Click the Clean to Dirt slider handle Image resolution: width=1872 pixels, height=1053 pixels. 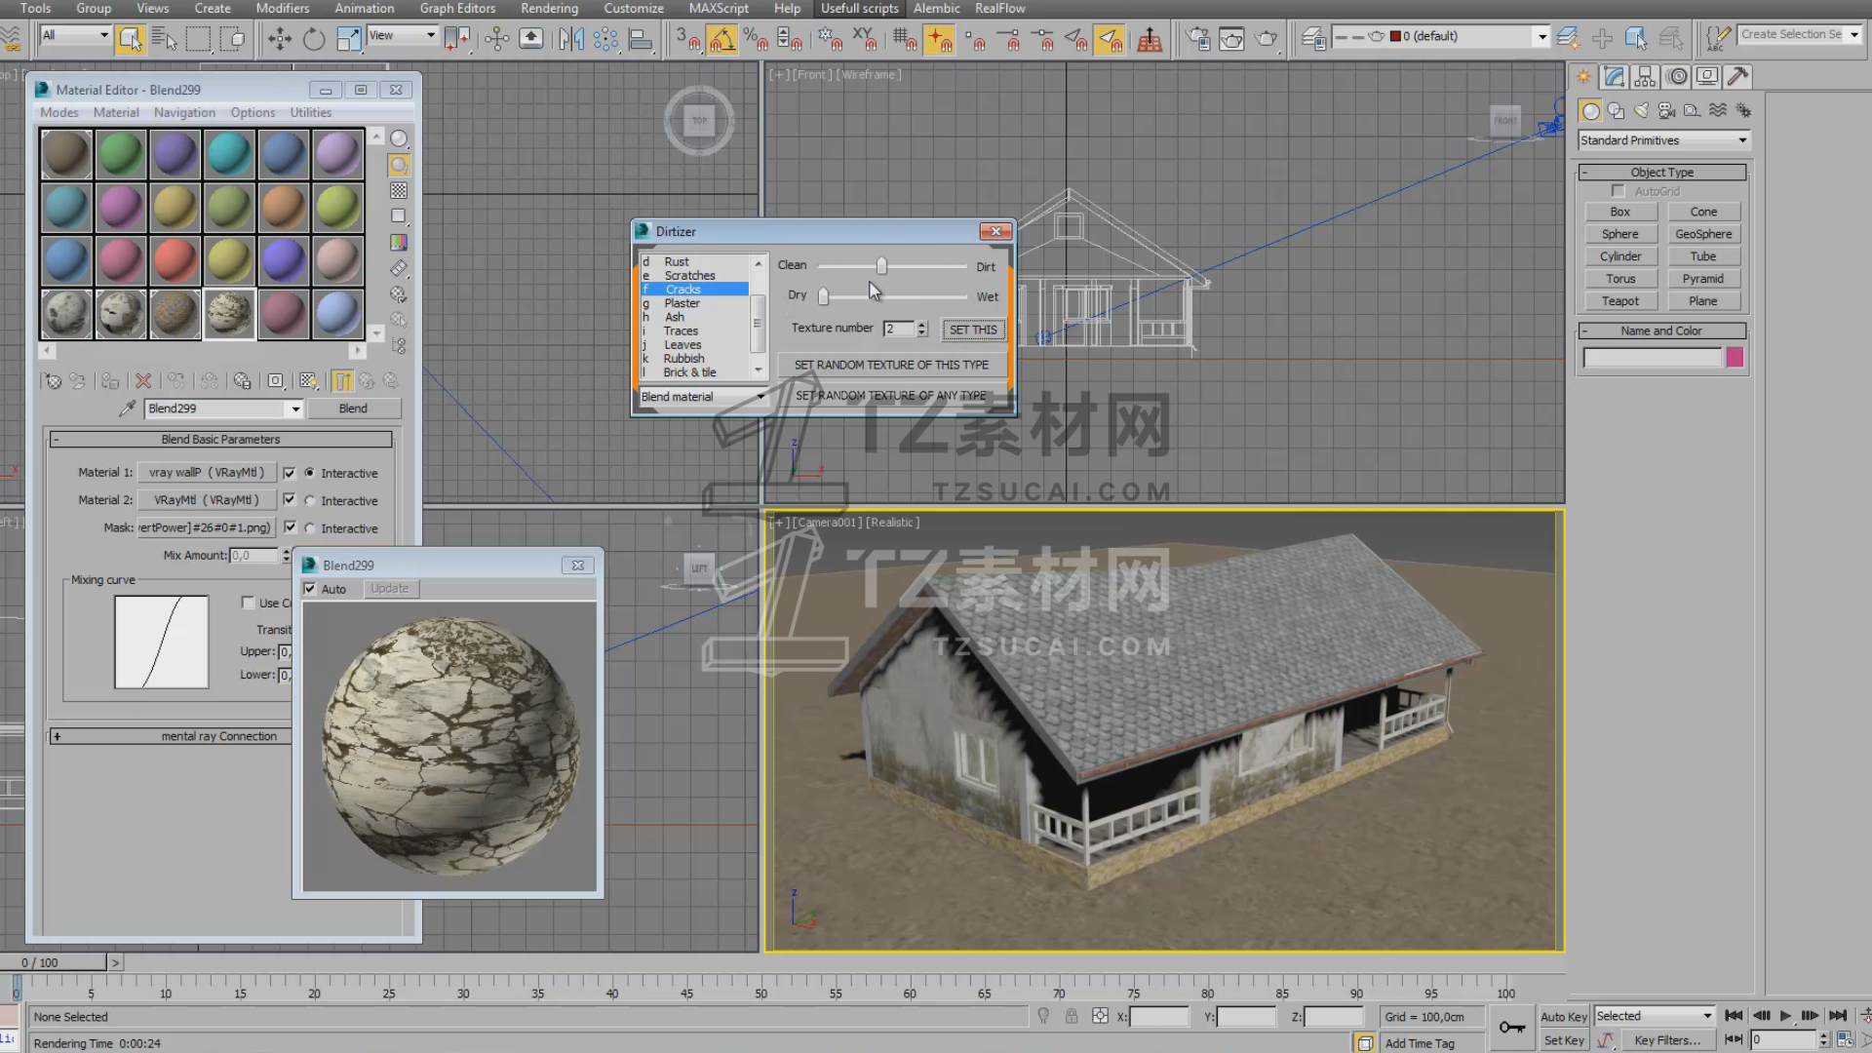click(881, 266)
